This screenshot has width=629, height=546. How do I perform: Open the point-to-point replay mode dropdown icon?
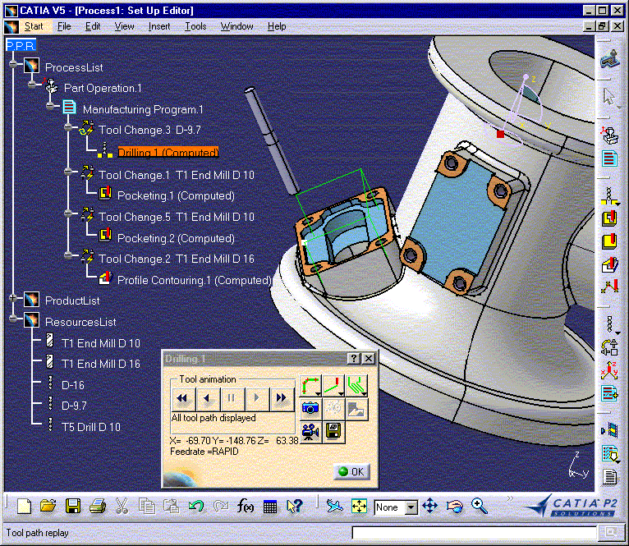(333, 386)
